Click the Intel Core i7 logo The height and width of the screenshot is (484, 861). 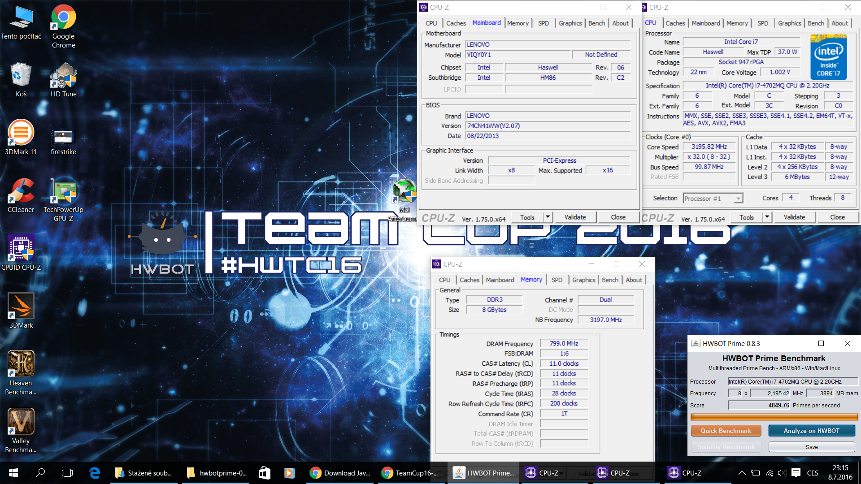[828, 57]
